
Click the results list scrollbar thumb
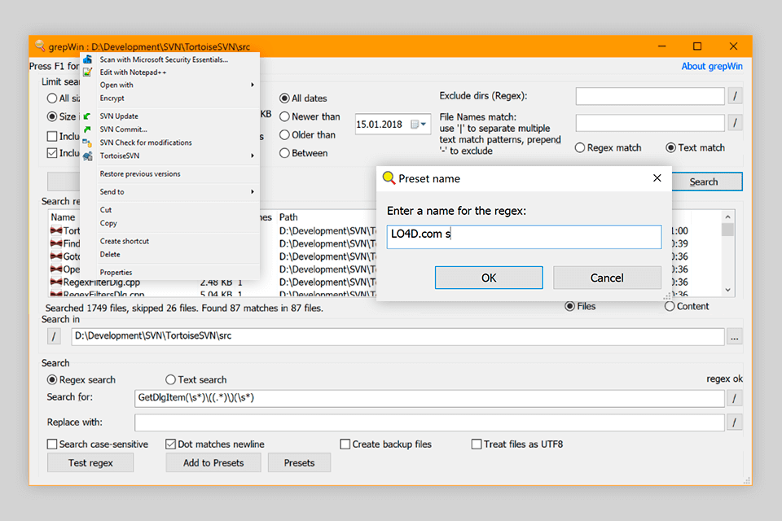click(727, 230)
